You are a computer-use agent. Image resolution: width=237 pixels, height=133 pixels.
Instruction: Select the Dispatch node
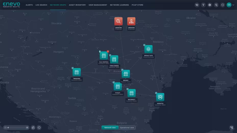[x=160, y=97]
